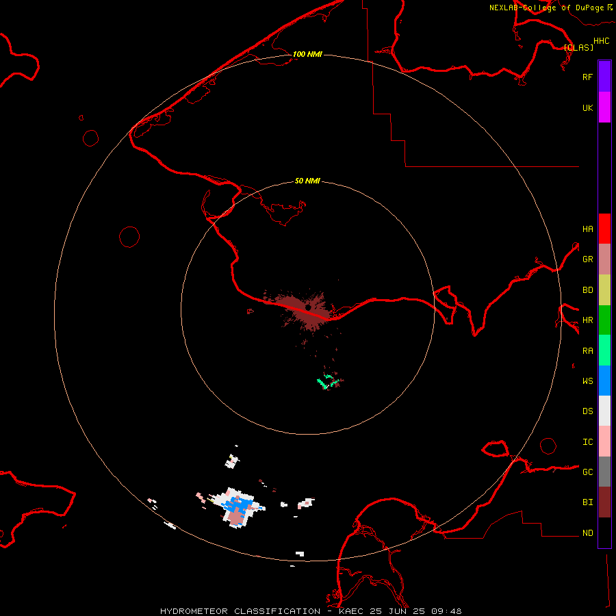Click the IC legend label
616x616 pixels.
coord(587,442)
